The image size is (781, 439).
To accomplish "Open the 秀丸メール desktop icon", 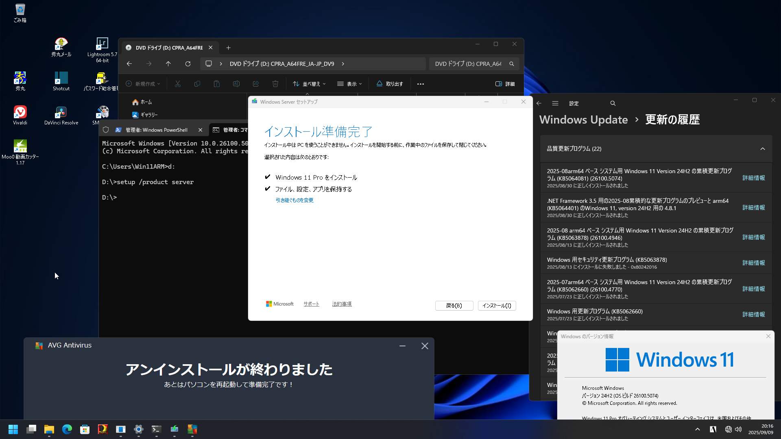I will 61,47.
